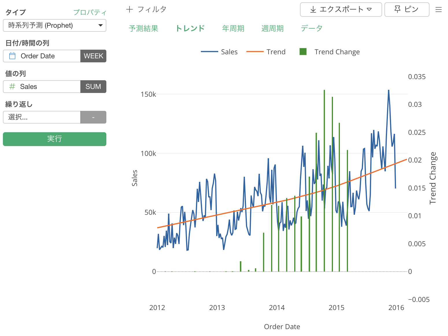Click the 繰り返し column selection field

click(x=42, y=117)
